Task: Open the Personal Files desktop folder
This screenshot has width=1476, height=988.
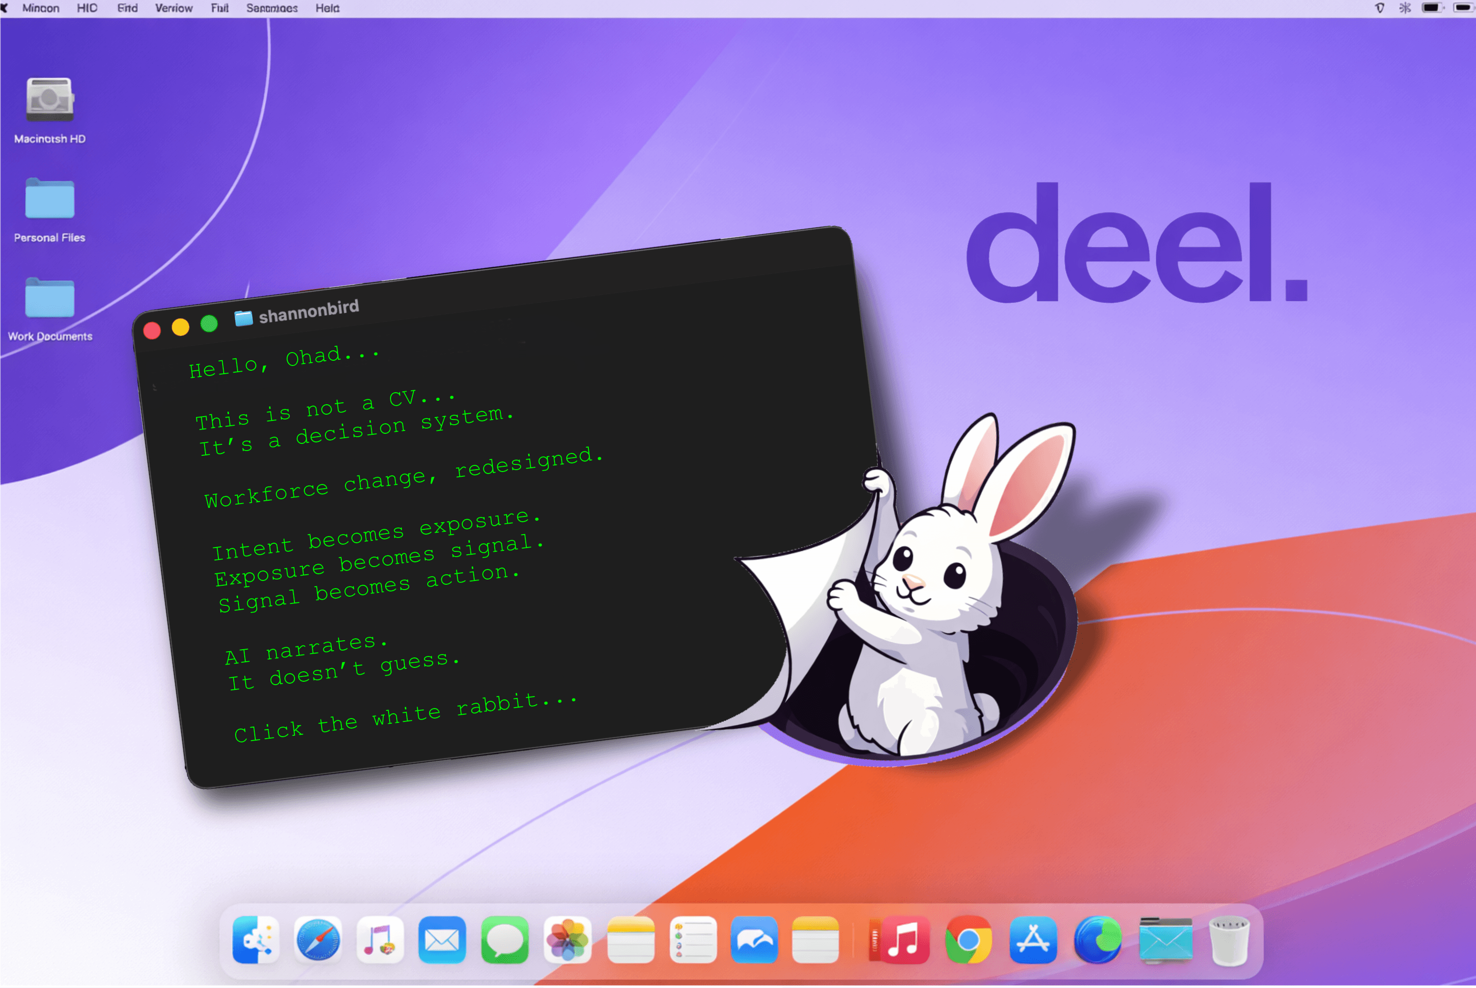Action: (50, 199)
